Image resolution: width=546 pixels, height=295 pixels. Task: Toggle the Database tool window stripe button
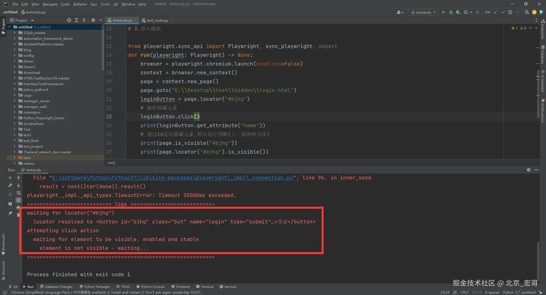click(543, 55)
